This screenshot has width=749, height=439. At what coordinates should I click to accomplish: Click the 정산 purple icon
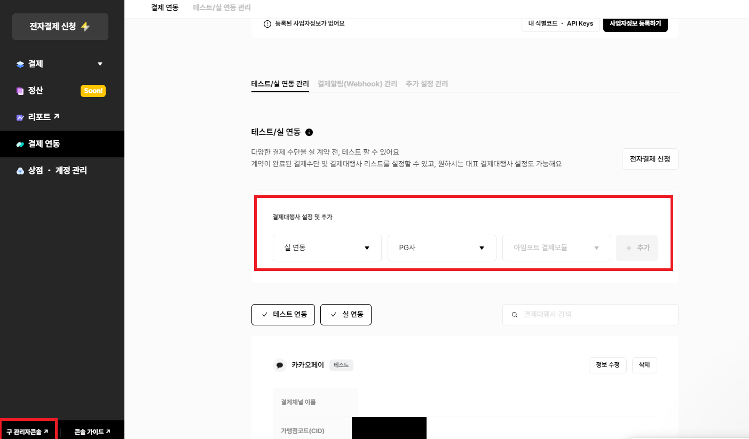coord(20,91)
